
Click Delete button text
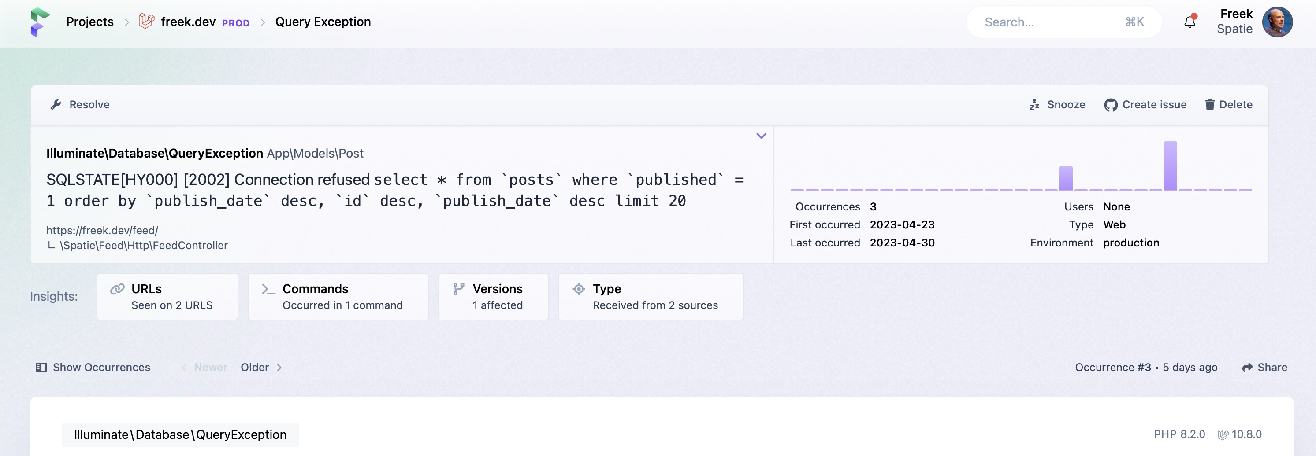(1235, 105)
